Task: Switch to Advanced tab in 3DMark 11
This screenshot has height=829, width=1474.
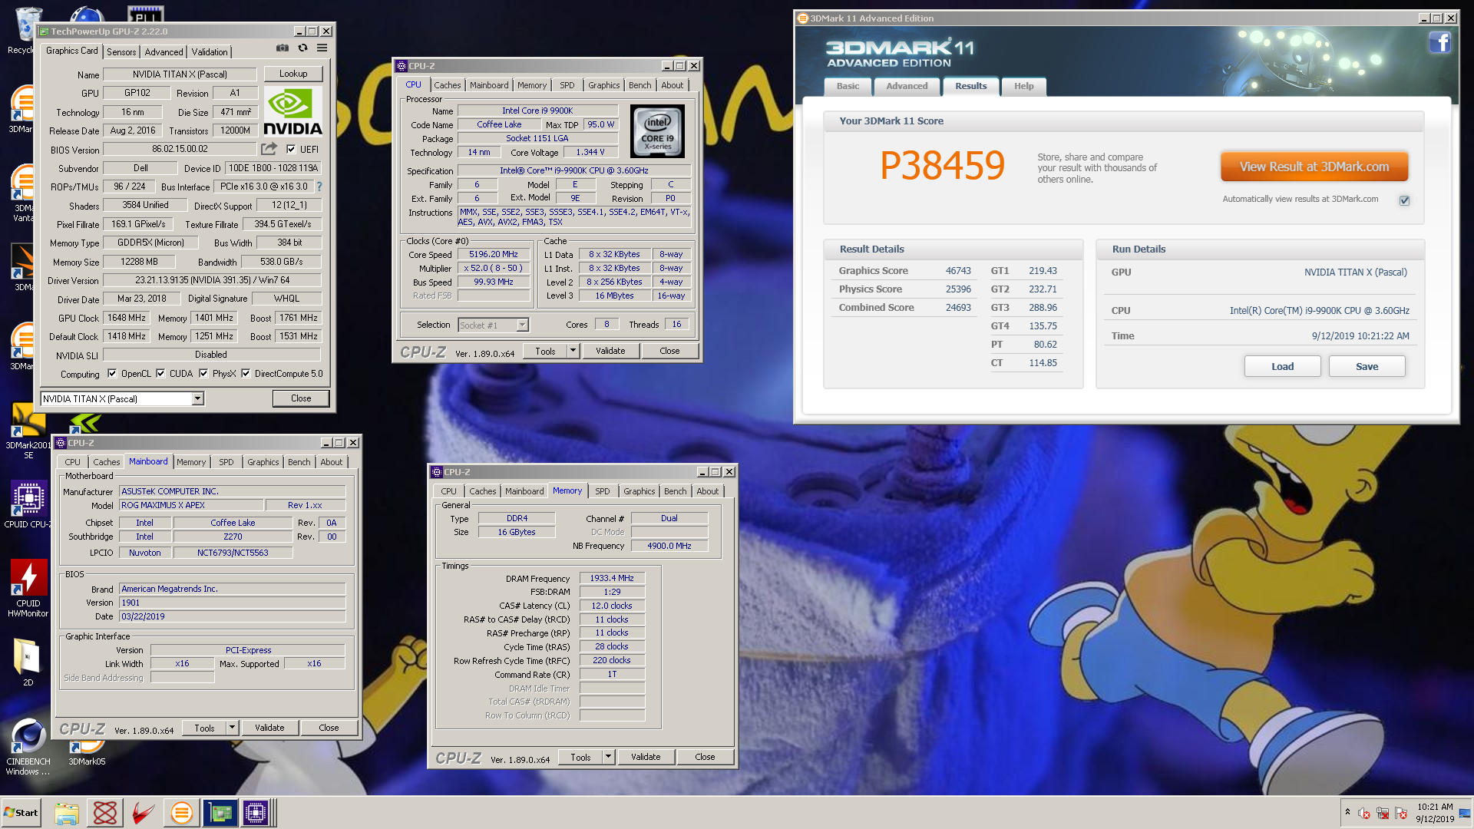Action: (x=907, y=86)
